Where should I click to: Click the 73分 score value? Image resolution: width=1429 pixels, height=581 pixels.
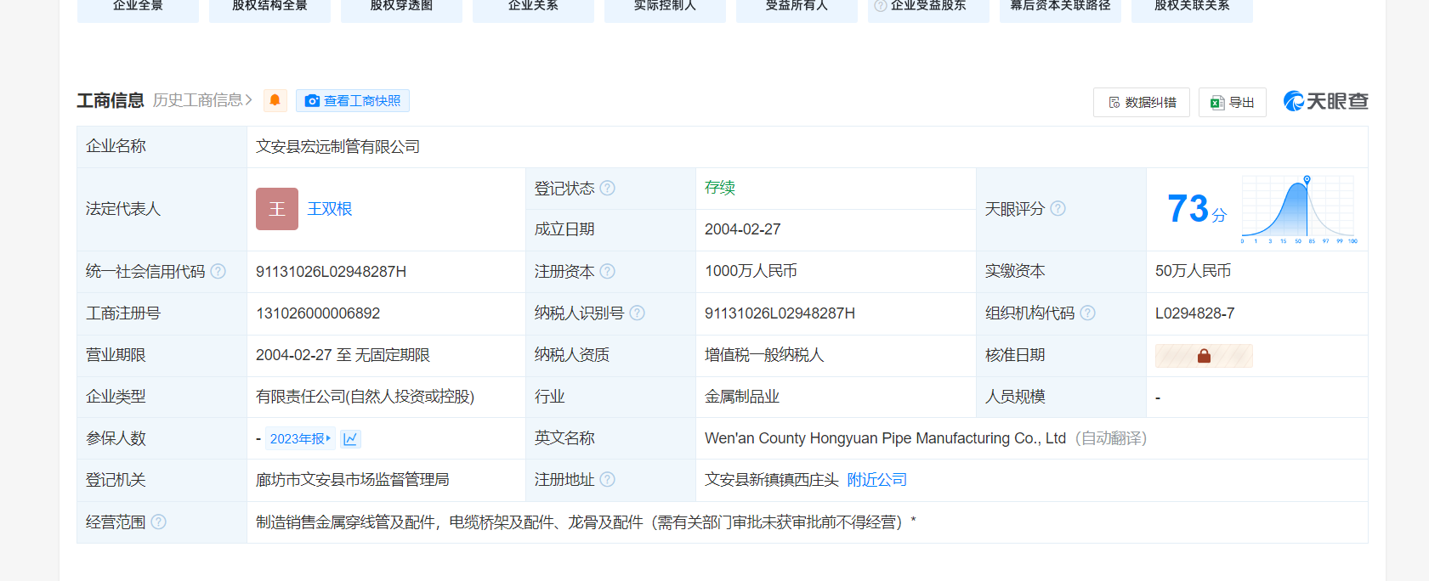pyautogui.click(x=1197, y=209)
